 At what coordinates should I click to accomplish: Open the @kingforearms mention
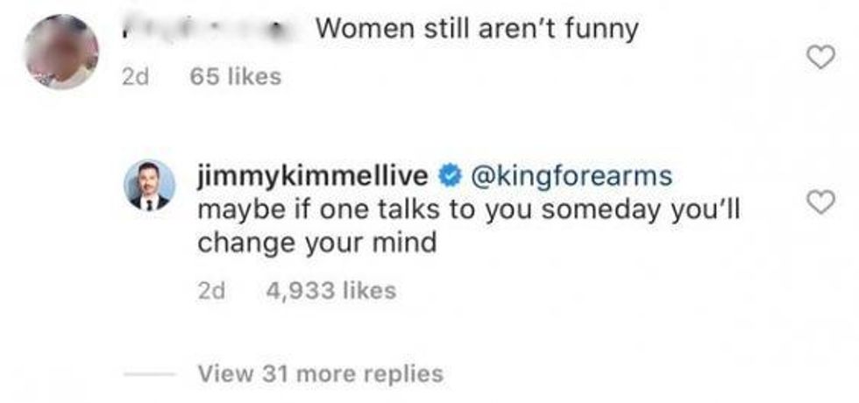[571, 176]
